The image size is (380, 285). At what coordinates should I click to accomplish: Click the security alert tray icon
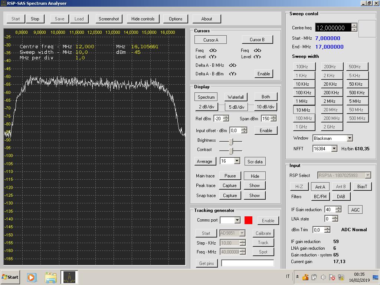pos(332,277)
